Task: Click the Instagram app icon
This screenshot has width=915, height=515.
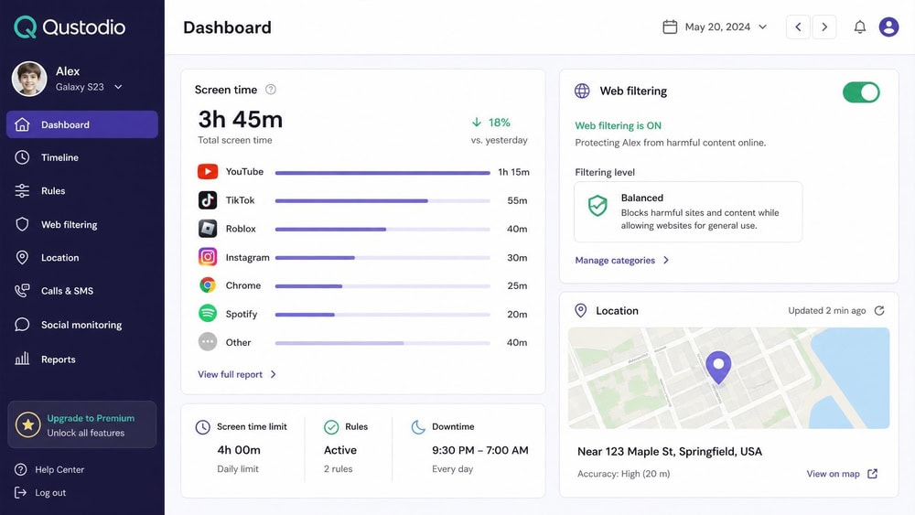Action: [x=208, y=257]
